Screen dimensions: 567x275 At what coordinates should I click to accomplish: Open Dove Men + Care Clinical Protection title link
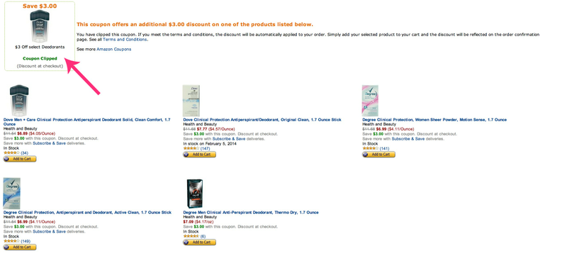pos(86,122)
